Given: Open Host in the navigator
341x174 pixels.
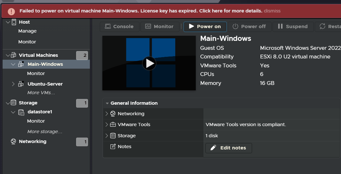Looking at the screenshot, I should [24, 22].
